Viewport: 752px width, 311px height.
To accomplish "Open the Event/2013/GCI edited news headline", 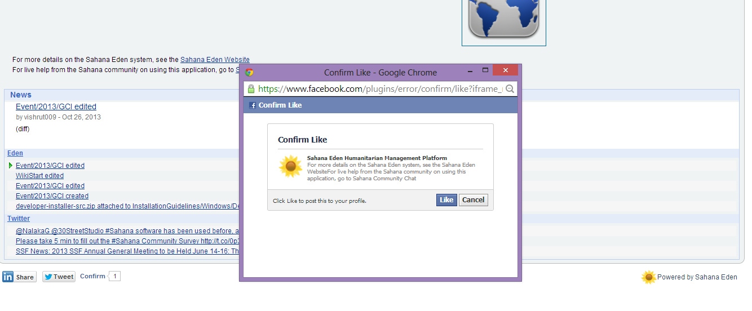I will click(56, 106).
